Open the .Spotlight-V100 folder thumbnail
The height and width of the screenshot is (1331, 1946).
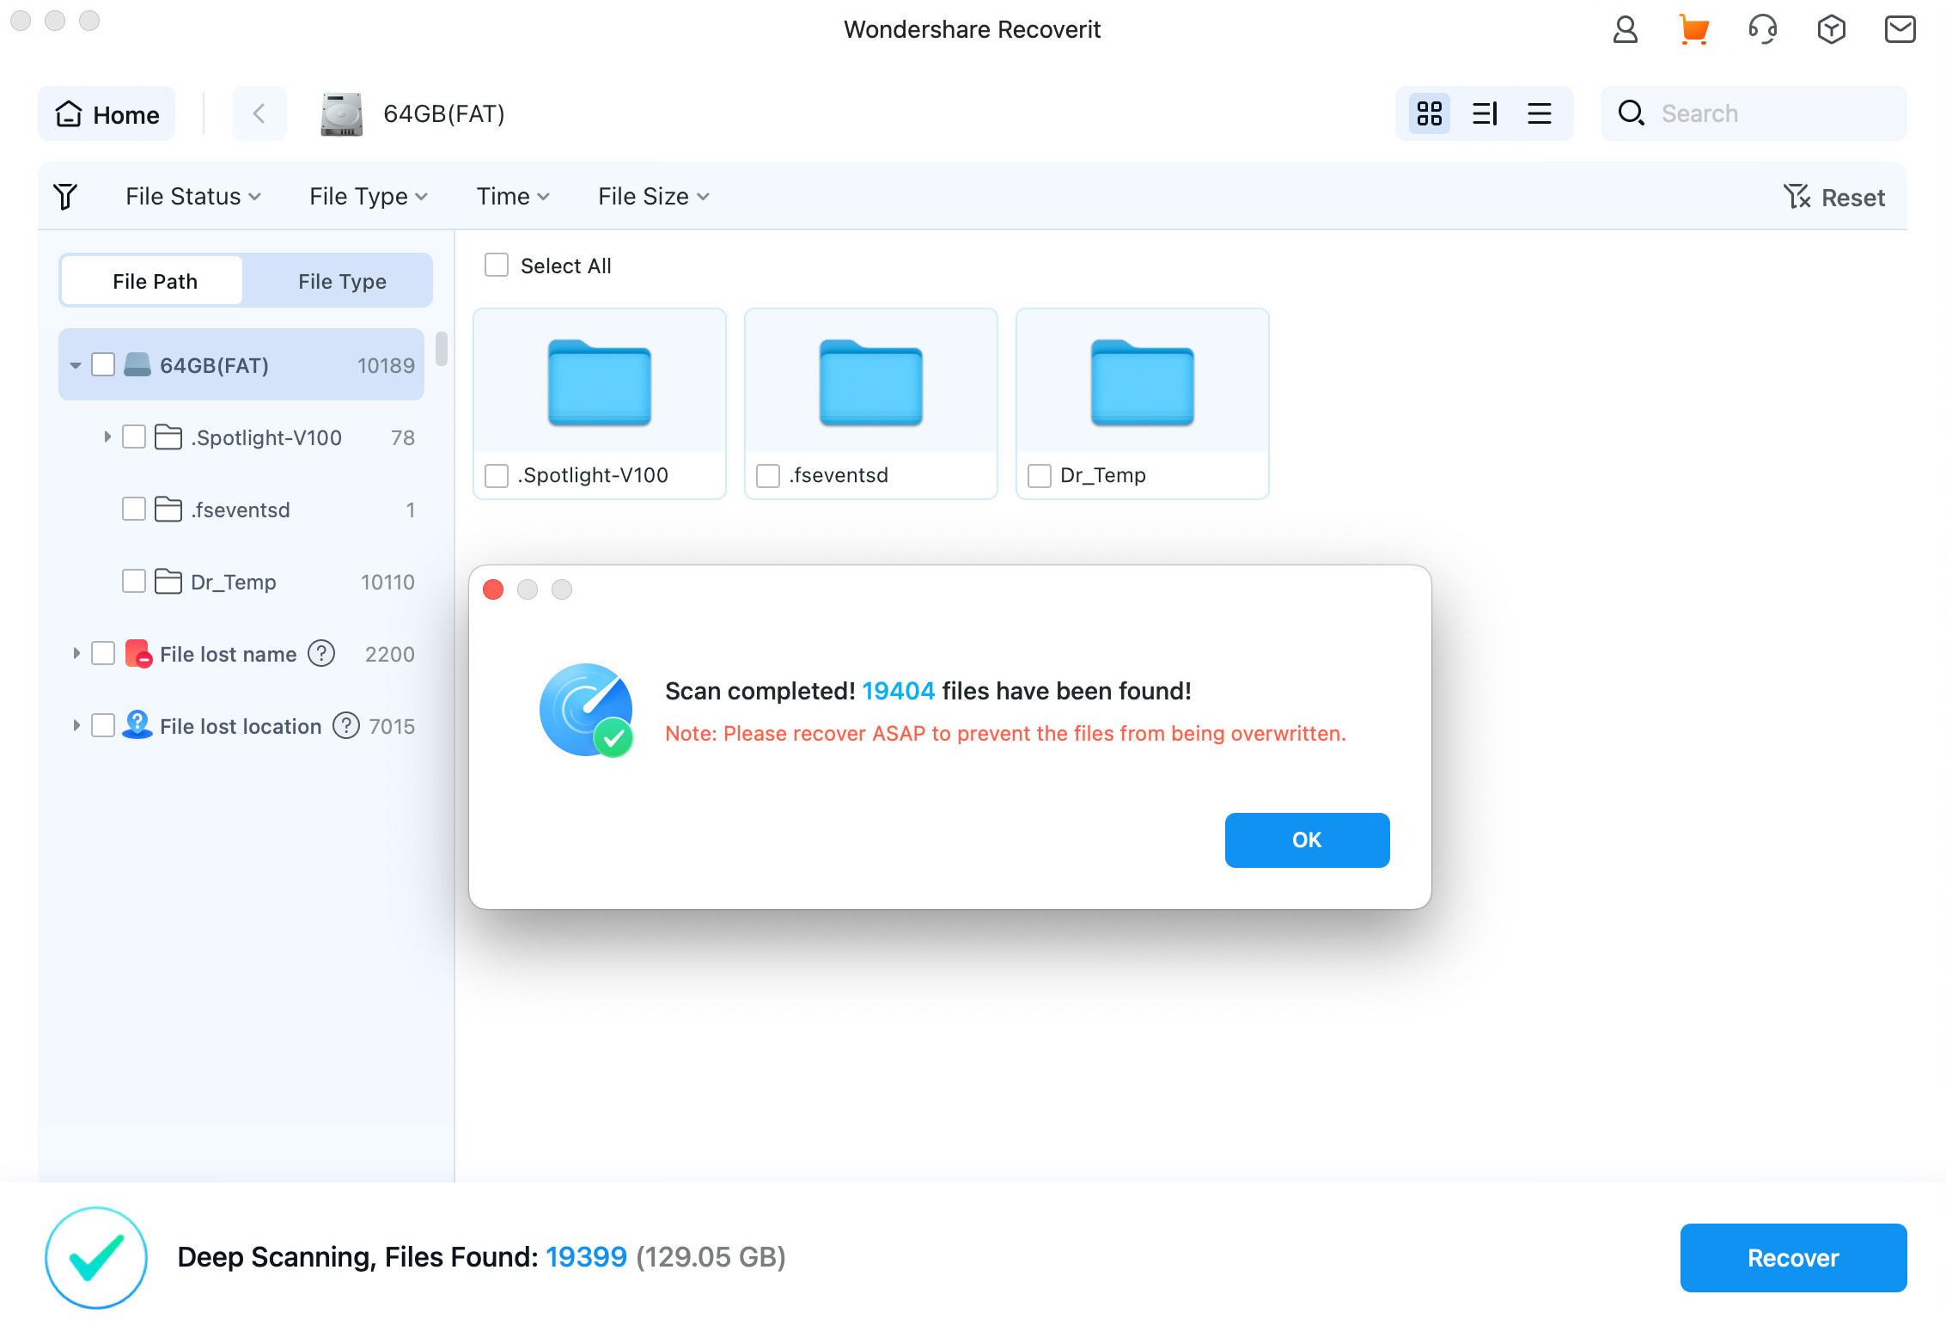[600, 382]
